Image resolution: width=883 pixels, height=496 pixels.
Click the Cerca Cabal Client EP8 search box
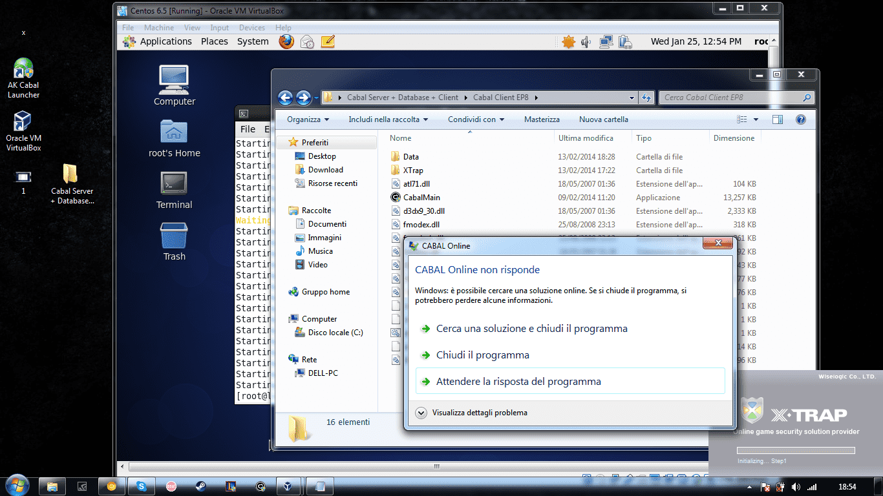[x=736, y=98]
